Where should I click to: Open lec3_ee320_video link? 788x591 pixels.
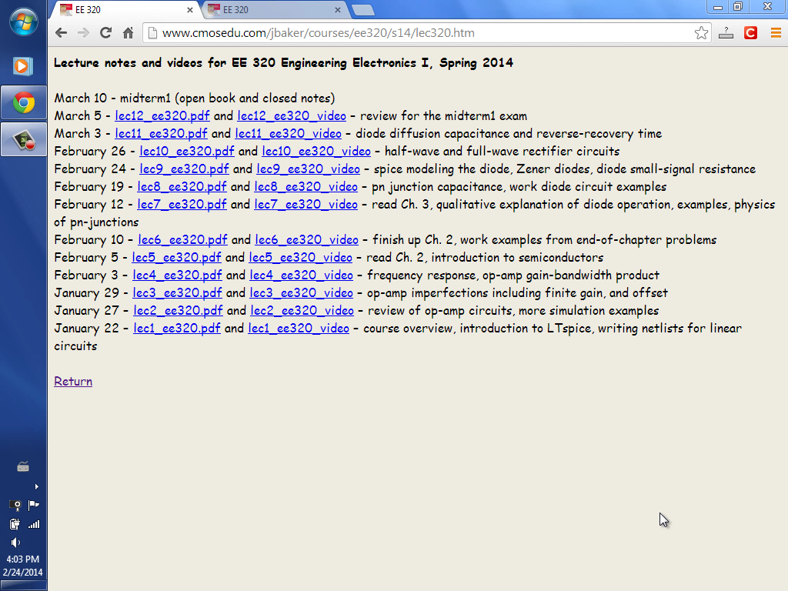pos(302,293)
